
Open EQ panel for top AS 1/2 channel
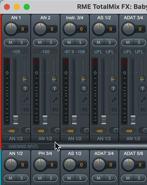[x=114, y=110]
